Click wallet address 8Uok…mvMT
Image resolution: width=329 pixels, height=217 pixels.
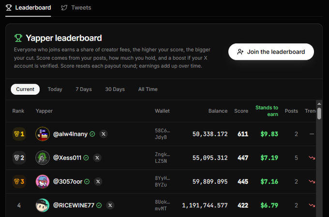tap(163, 205)
